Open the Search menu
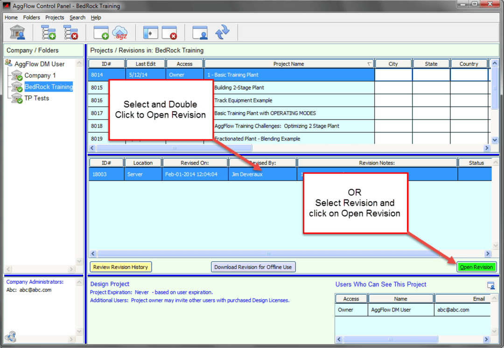The width and height of the screenshot is (504, 348). pyautogui.click(x=77, y=17)
